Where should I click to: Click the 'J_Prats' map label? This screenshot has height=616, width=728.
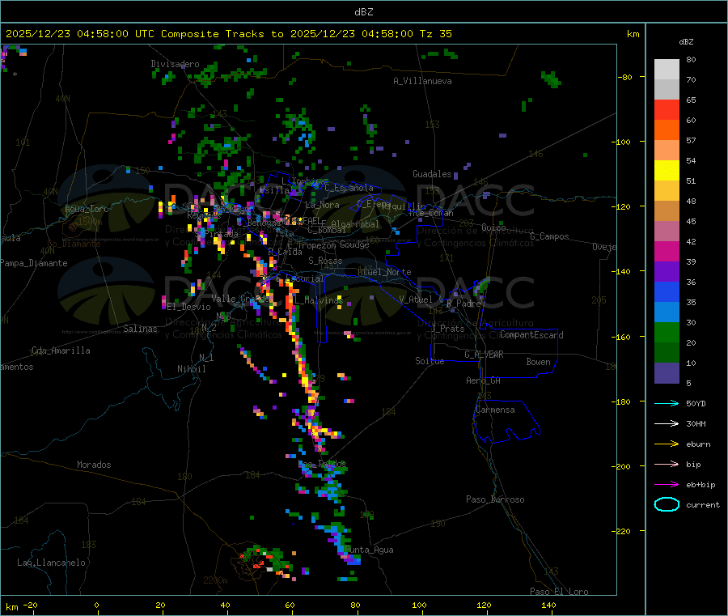click(x=447, y=329)
